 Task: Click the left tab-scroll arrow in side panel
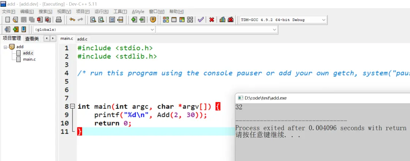(x=47, y=38)
